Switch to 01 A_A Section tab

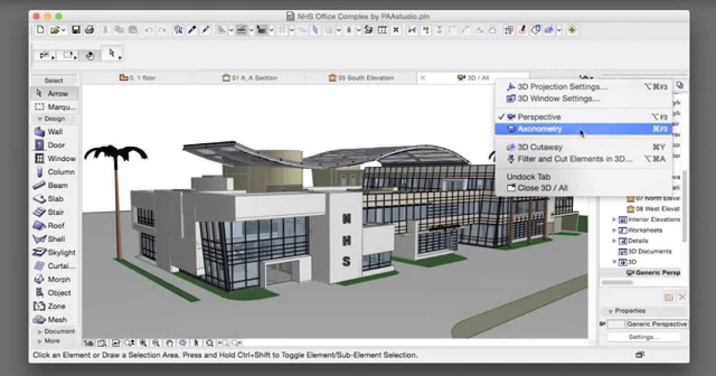pos(249,78)
